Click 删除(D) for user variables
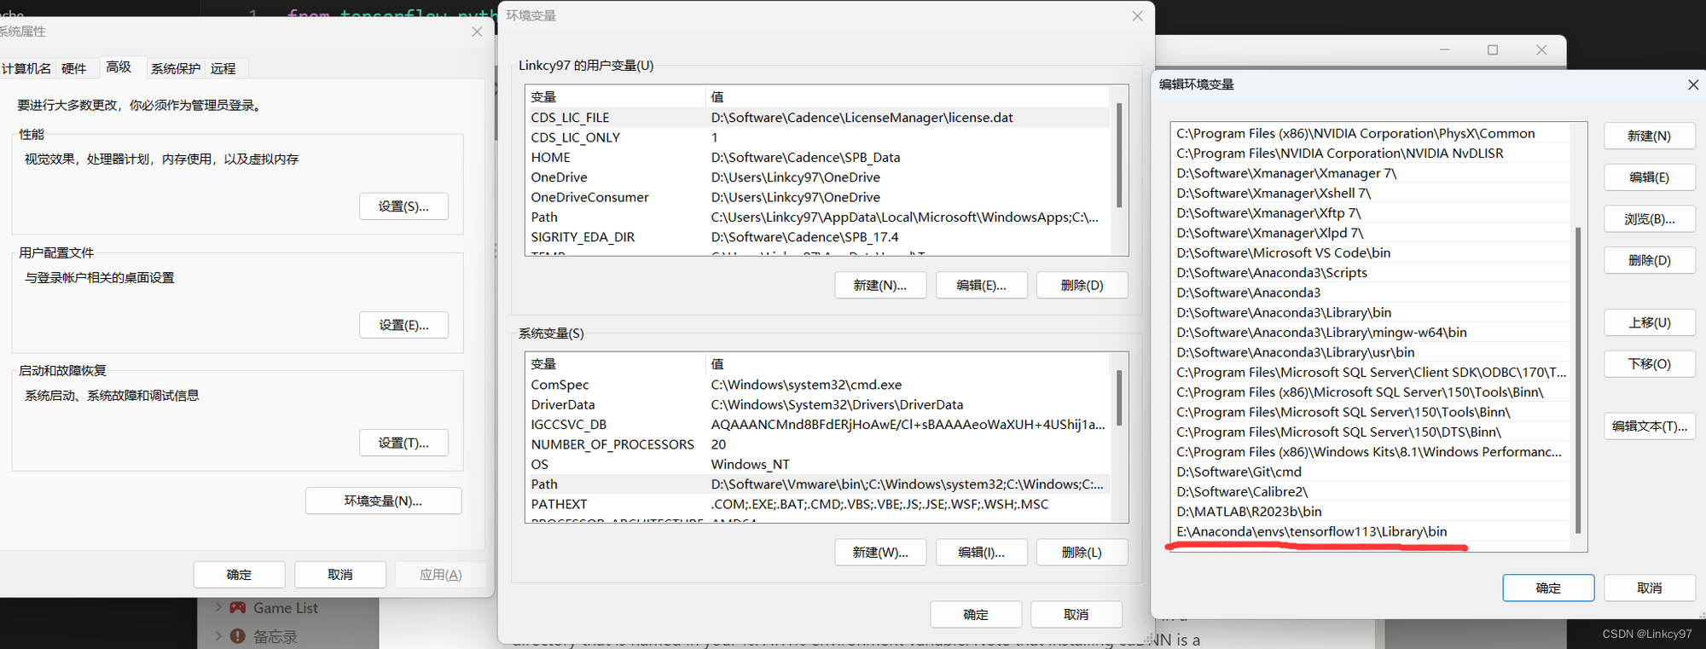Viewport: 1706px width, 649px height. (x=1082, y=285)
